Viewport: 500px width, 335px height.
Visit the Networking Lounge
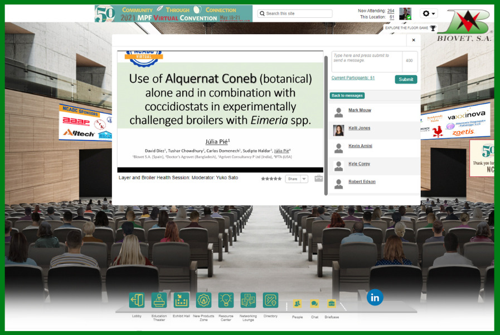tap(248, 300)
